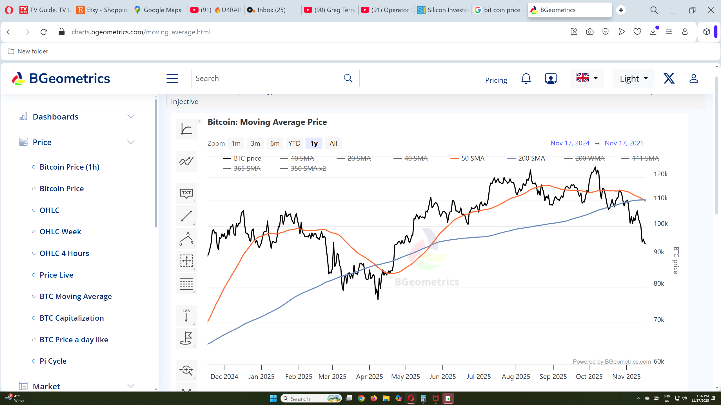Show the 200 WMA series in legend

589,158
